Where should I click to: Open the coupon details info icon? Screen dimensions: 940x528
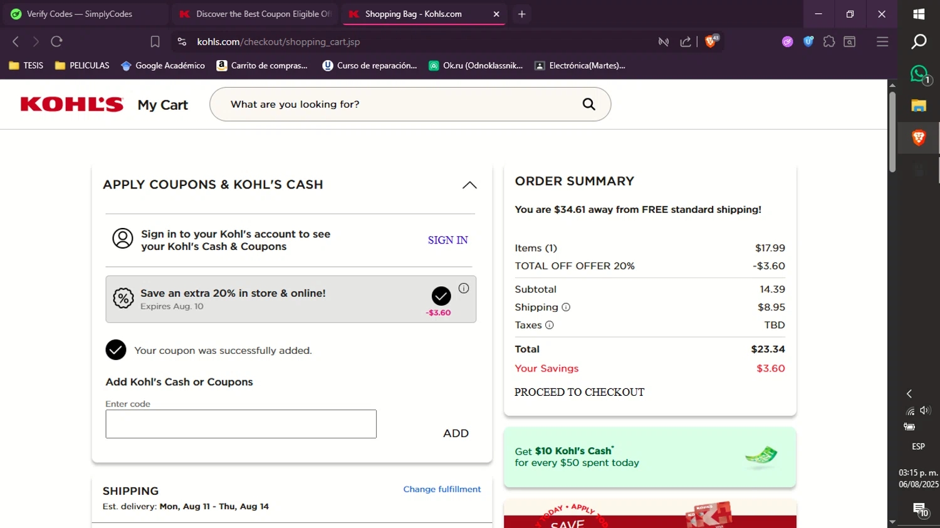coord(464,288)
